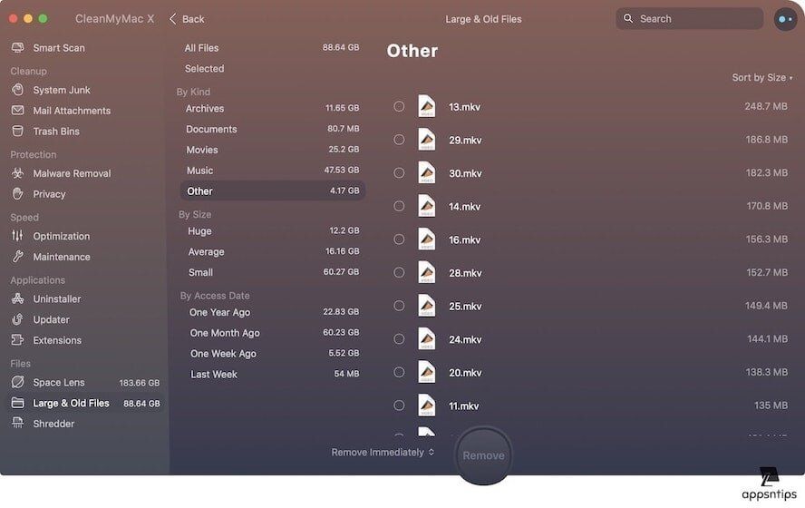Click the Updater icon
This screenshot has height=508, width=805.
17,319
